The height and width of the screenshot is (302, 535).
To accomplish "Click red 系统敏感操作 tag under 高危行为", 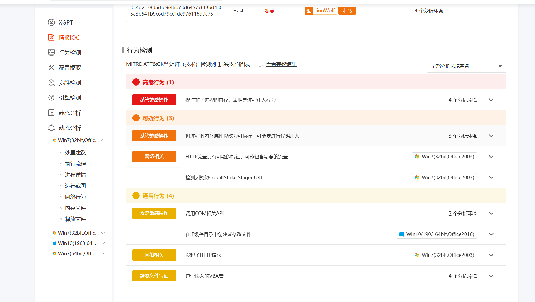I will (154, 100).
